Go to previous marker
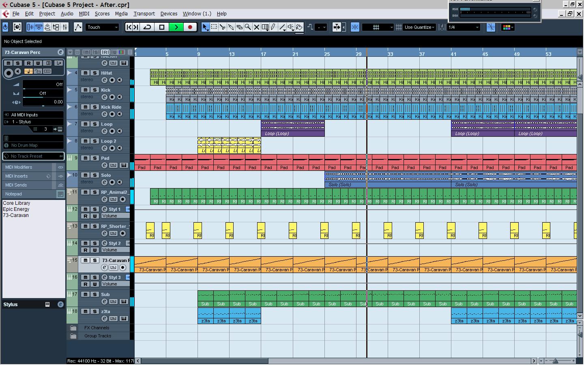 (129, 27)
